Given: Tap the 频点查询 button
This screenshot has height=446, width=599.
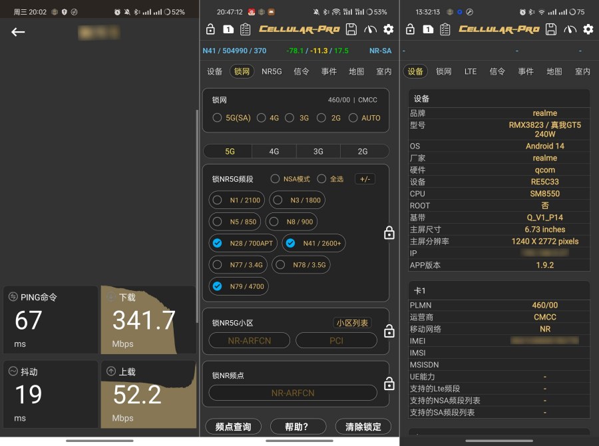Looking at the screenshot, I should (x=233, y=427).
